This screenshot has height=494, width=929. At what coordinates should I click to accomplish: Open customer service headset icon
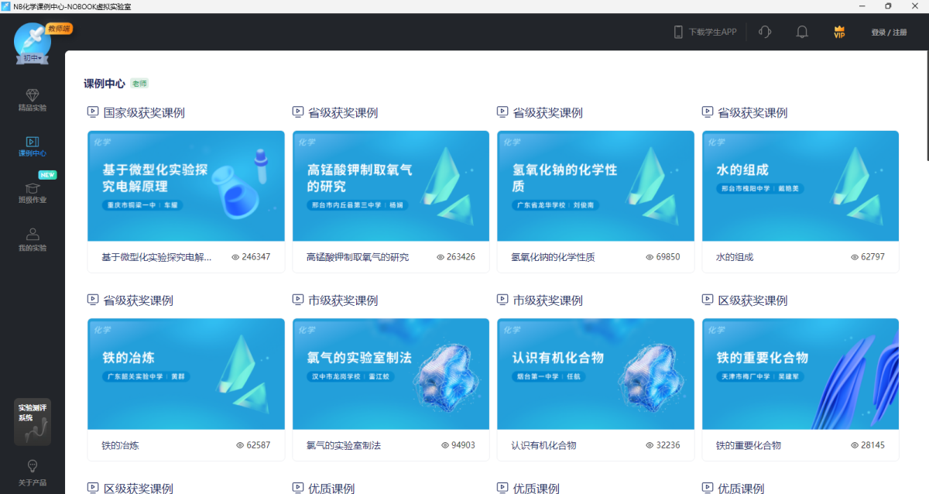click(765, 32)
